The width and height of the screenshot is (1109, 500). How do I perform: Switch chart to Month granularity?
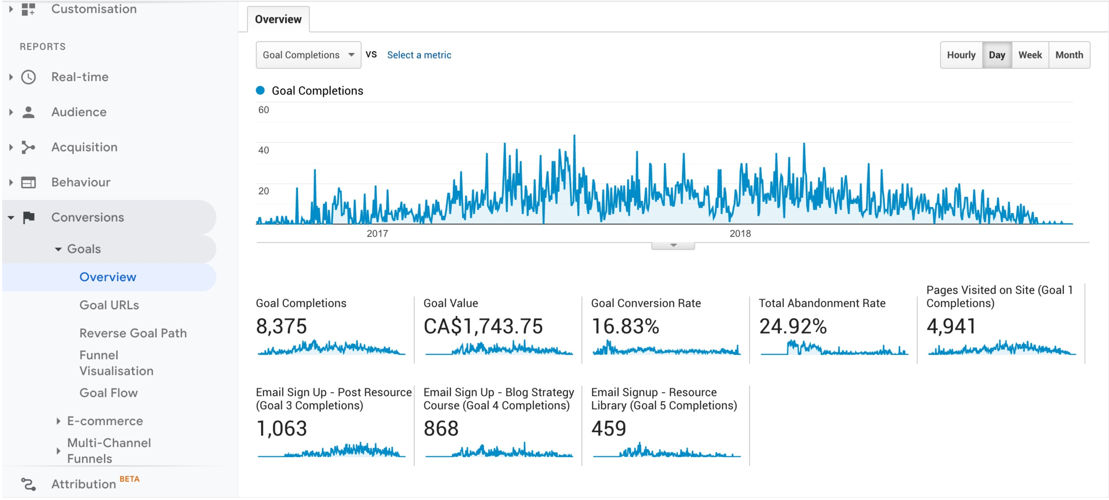pos(1069,55)
